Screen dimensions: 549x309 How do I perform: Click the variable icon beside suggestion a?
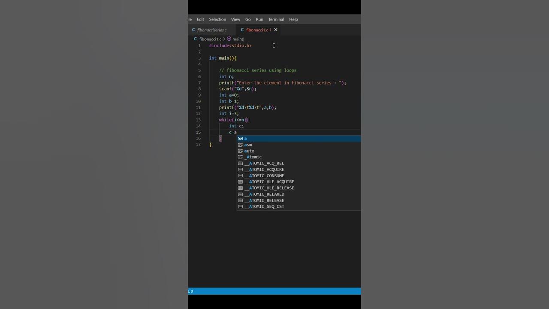pyautogui.click(x=240, y=139)
